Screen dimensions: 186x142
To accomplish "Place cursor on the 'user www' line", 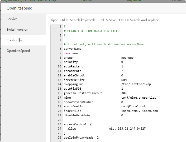I will pos(71,53).
